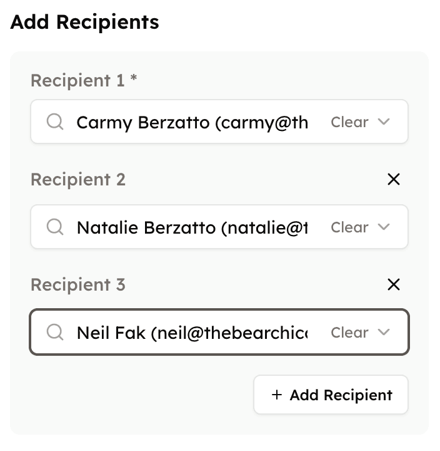Clear the Carmy Berzatto selection

point(349,122)
